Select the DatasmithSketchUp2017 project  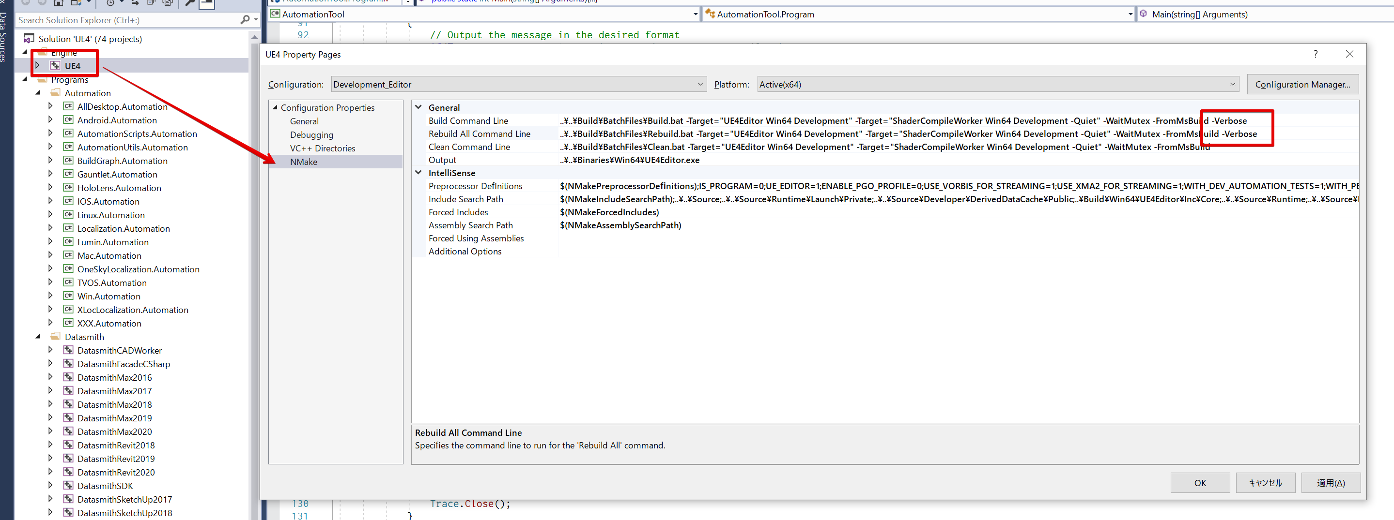(124, 499)
